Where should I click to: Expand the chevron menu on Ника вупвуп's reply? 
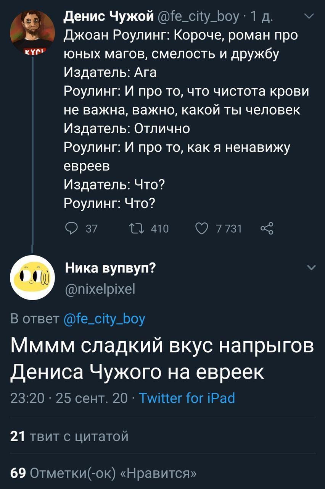point(311,268)
